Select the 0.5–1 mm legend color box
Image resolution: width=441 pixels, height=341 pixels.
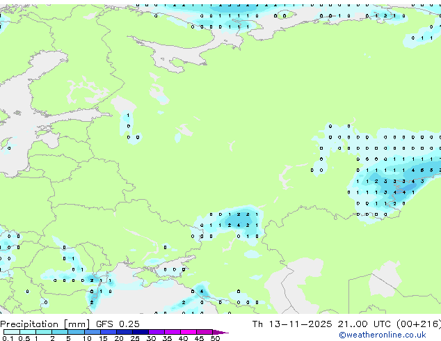point(28,332)
